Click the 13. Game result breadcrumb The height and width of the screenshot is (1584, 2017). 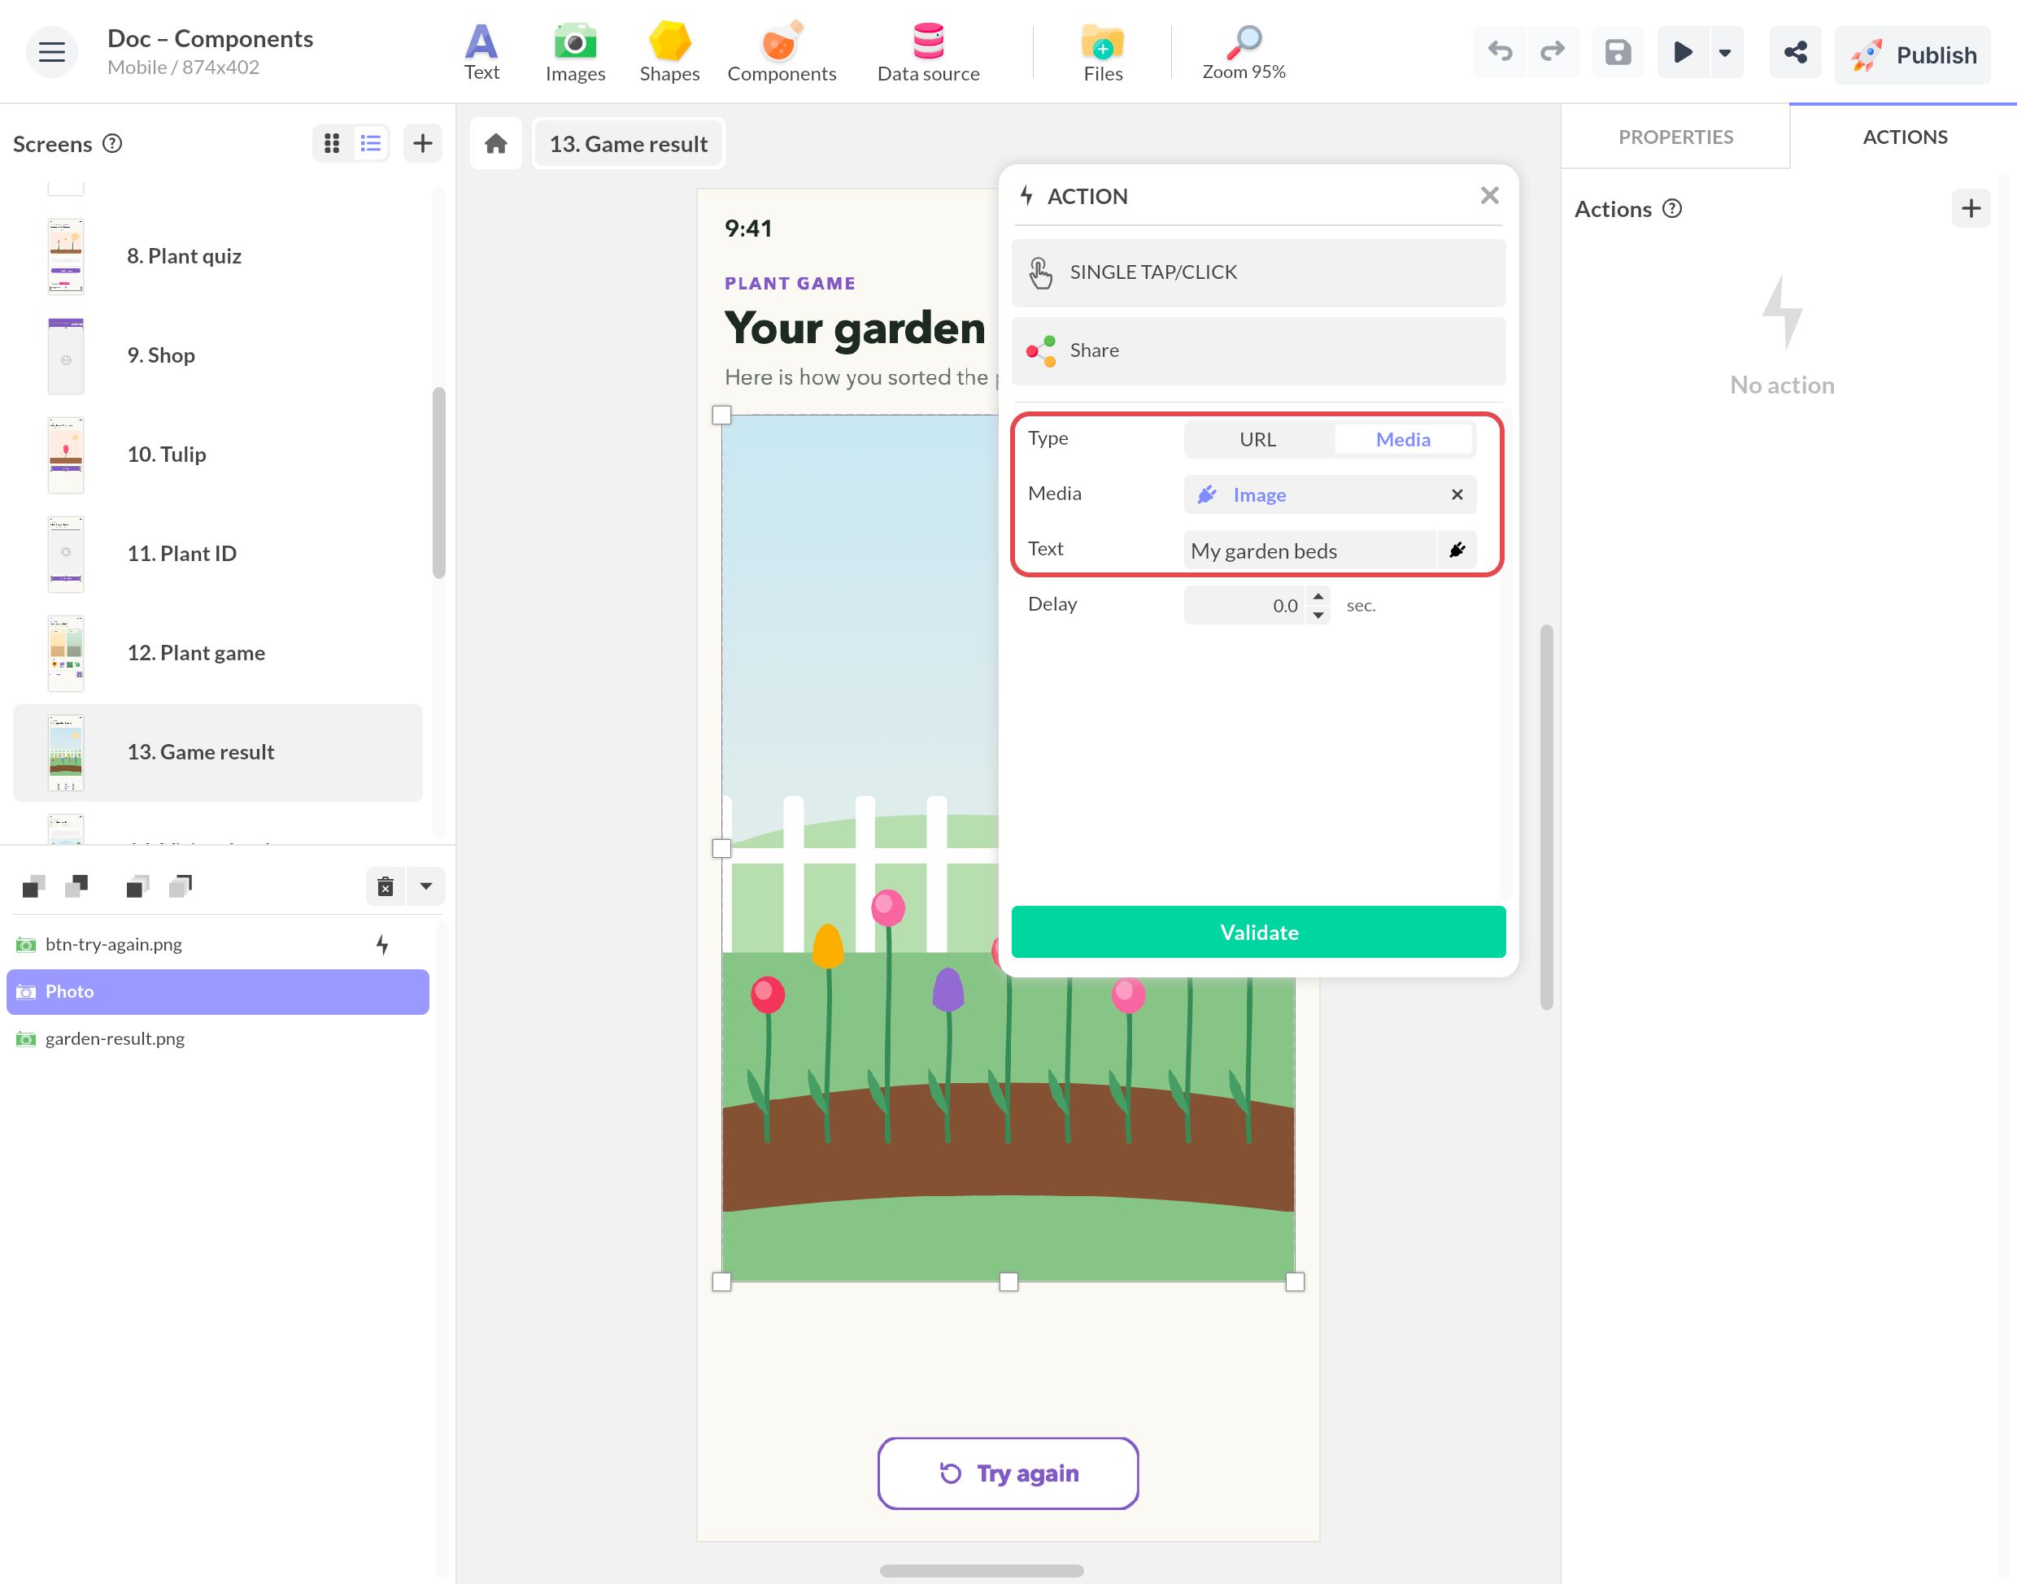[629, 144]
